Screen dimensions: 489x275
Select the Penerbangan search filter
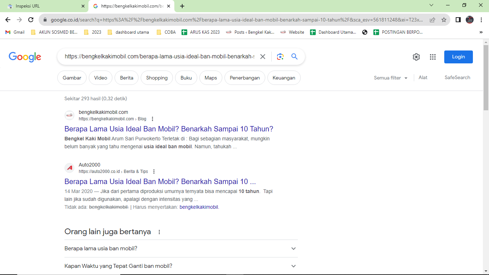[245, 78]
